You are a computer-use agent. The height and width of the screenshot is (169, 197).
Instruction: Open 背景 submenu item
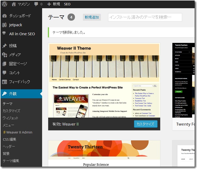(x=6, y=154)
